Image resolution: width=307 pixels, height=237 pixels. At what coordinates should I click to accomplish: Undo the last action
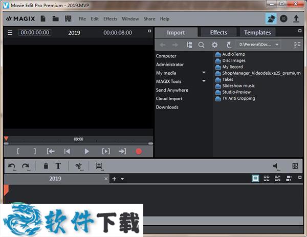[12, 166]
